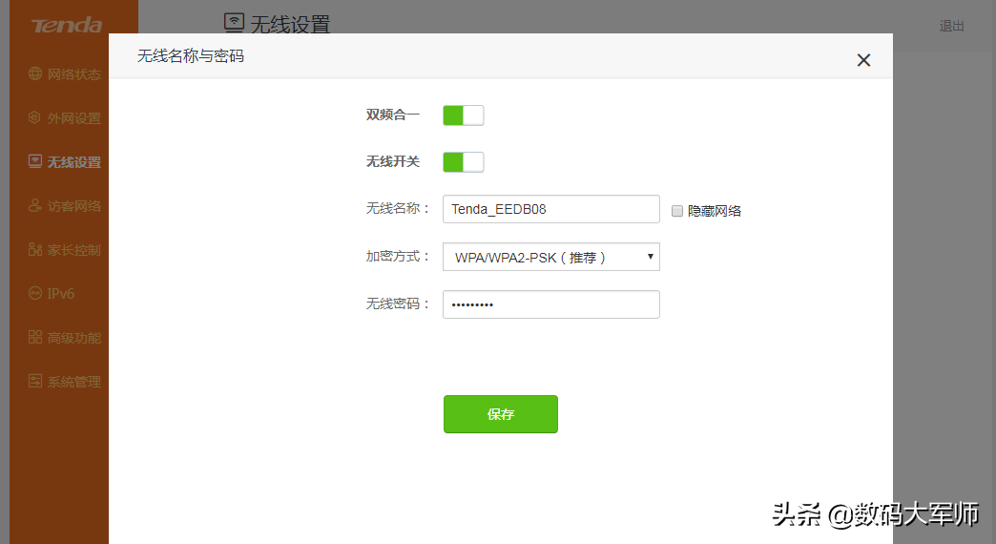This screenshot has width=996, height=544.
Task: Click the wireless icon beside page title 无线设置
Action: pos(234,22)
